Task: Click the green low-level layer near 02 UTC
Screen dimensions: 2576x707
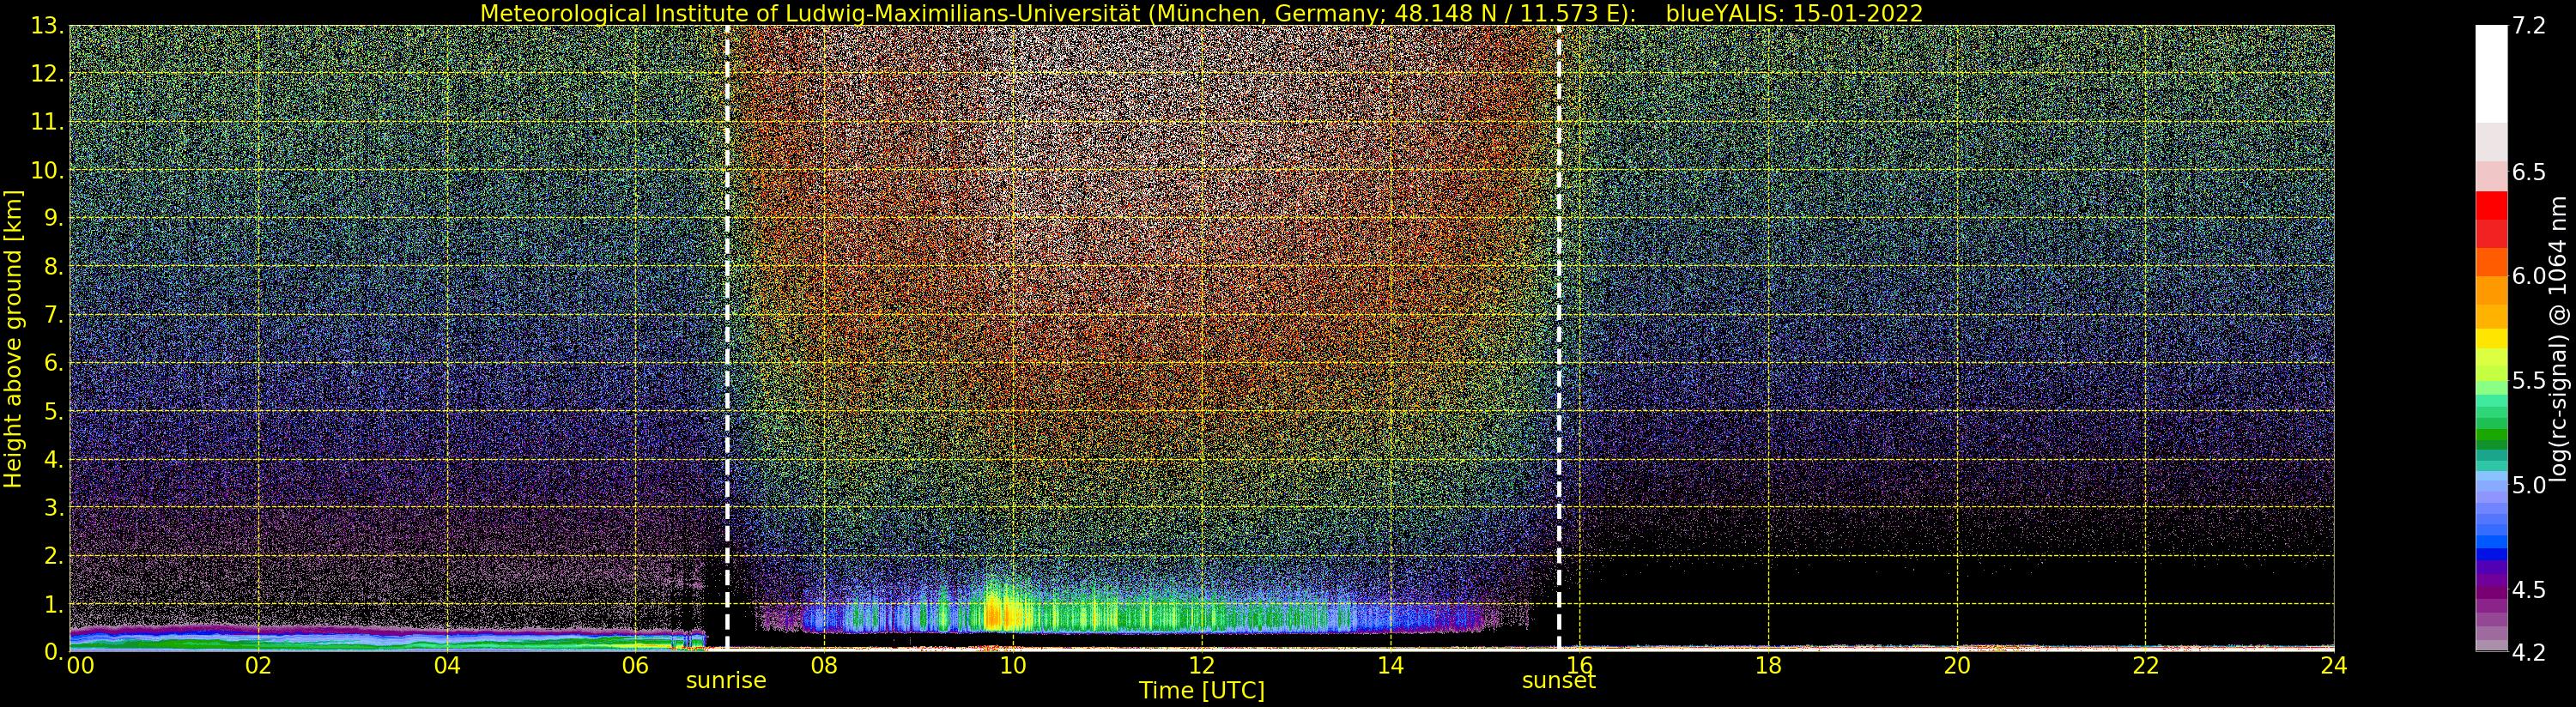Action: 258,644
